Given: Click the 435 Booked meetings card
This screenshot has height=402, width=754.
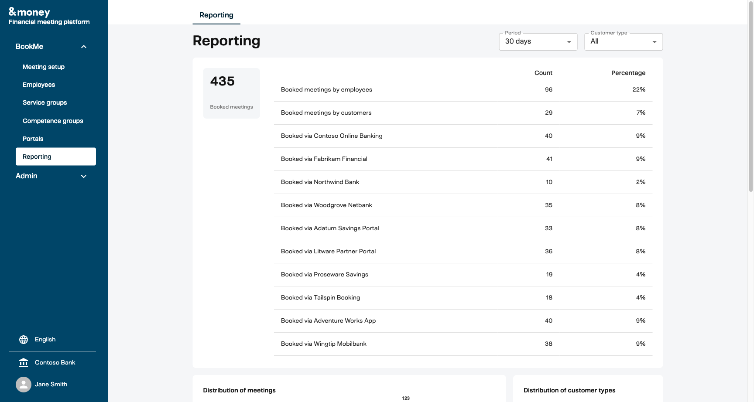Looking at the screenshot, I should click(231, 93).
